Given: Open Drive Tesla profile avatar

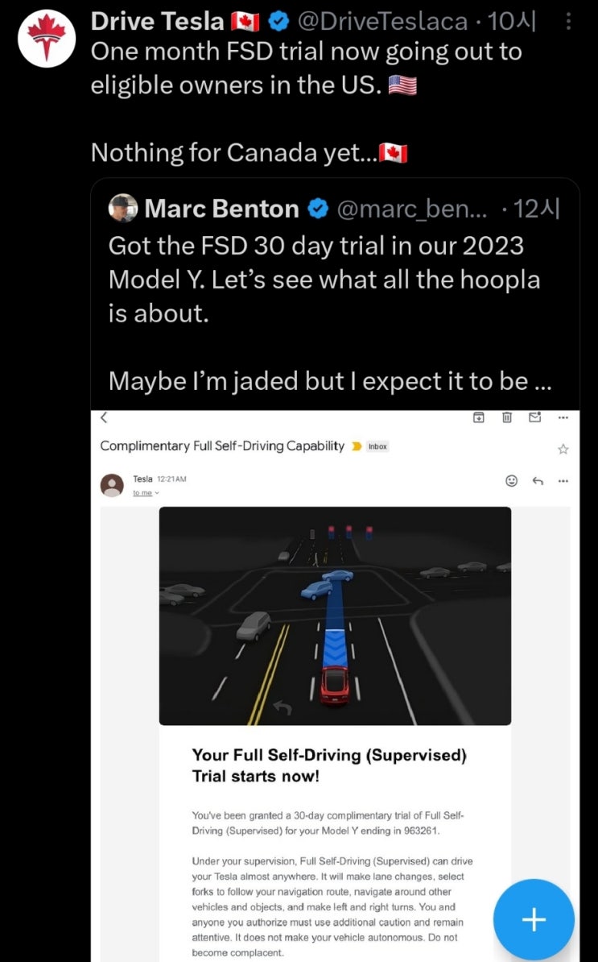Looking at the screenshot, I should pyautogui.click(x=46, y=39).
